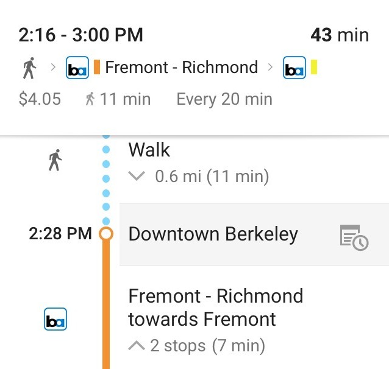Click the orange line color marker in the summary
The height and width of the screenshot is (369, 389).
point(96,67)
